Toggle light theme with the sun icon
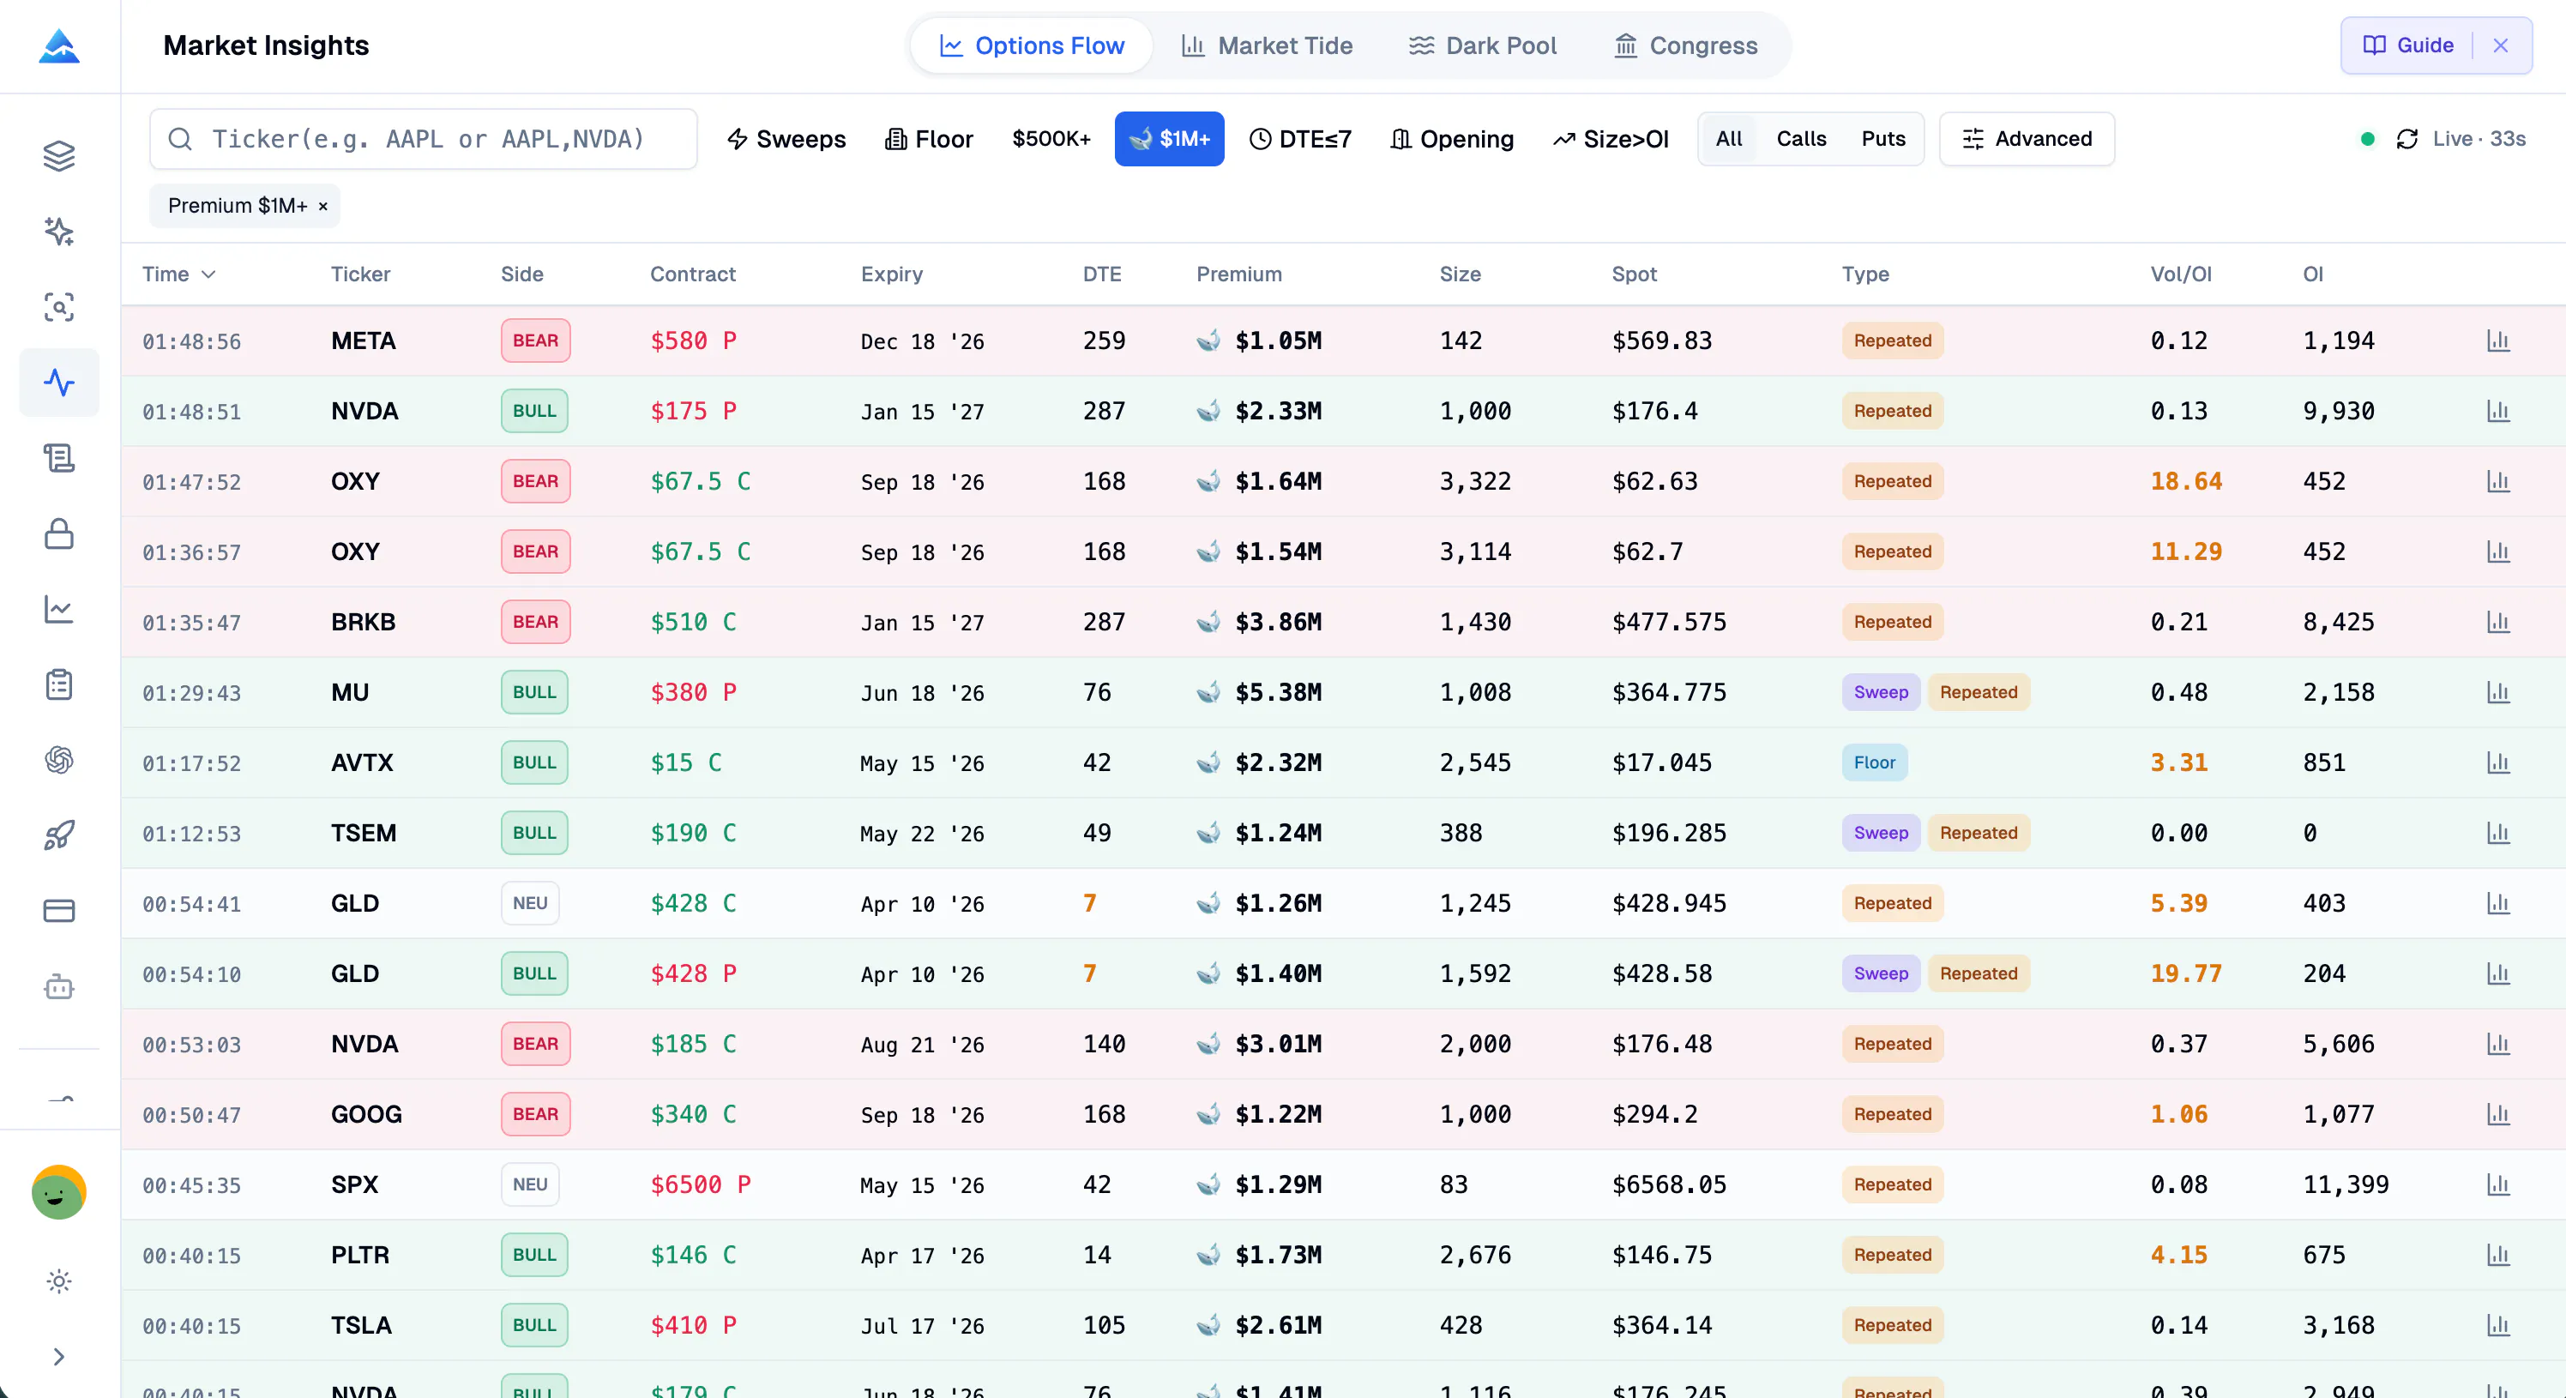The height and width of the screenshot is (1398, 2566). coord(59,1281)
